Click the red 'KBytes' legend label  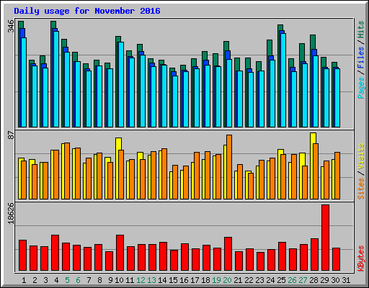point(361,258)
